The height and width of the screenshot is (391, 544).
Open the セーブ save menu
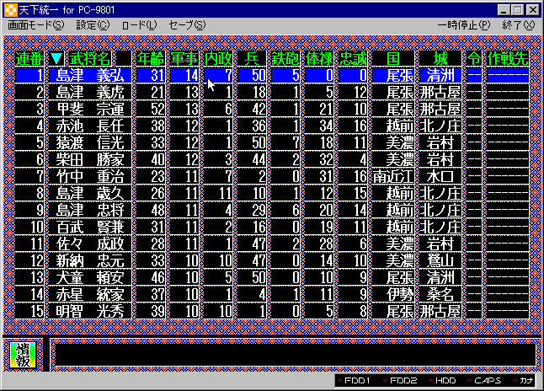coord(187,25)
